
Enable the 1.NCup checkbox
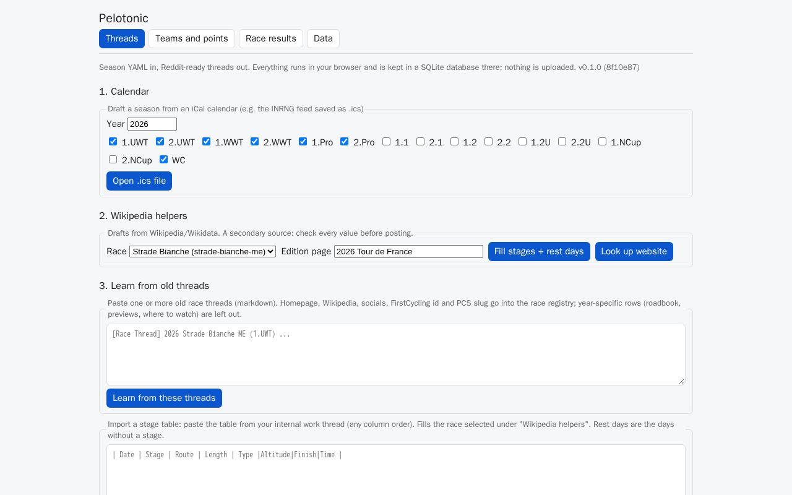(x=602, y=142)
